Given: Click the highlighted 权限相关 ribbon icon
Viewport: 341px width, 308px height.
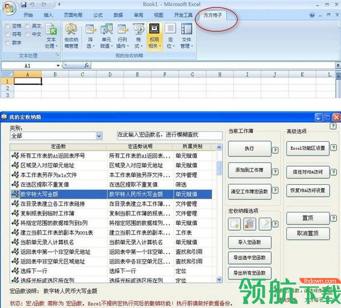Looking at the screenshot, I should 154,36.
